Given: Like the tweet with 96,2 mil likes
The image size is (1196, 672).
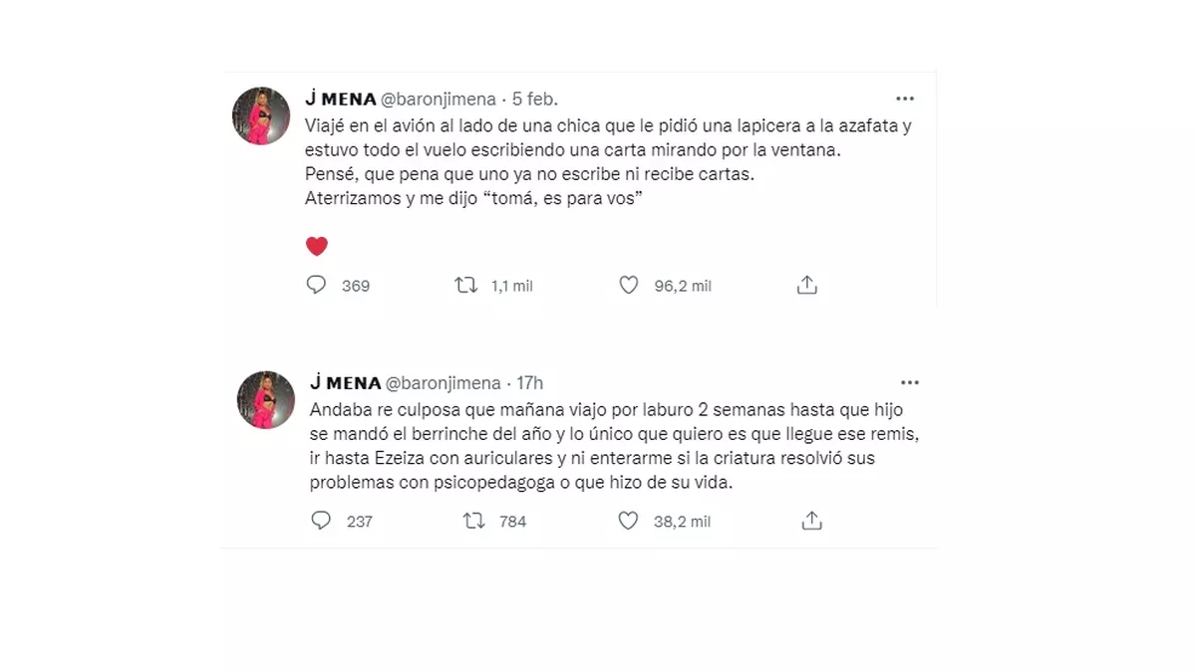Looking at the screenshot, I should pyautogui.click(x=629, y=286).
